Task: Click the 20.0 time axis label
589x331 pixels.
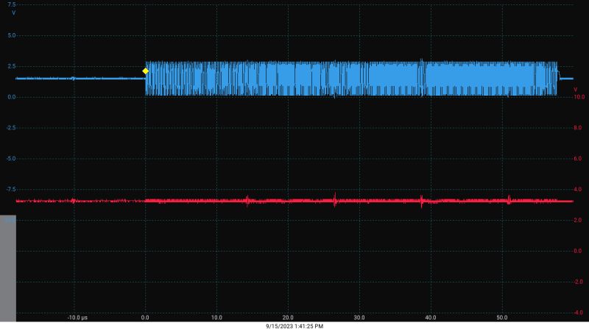Action: click(x=288, y=318)
